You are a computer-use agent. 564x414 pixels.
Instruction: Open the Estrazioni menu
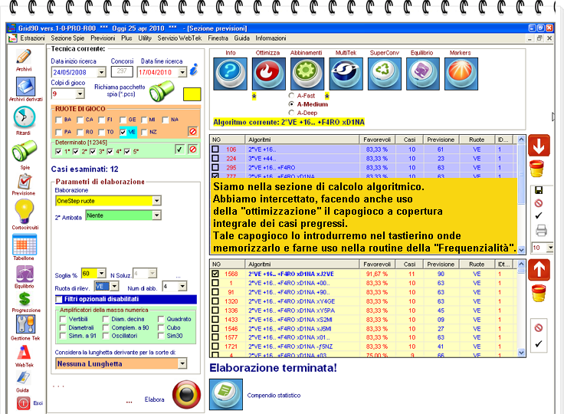[32, 38]
